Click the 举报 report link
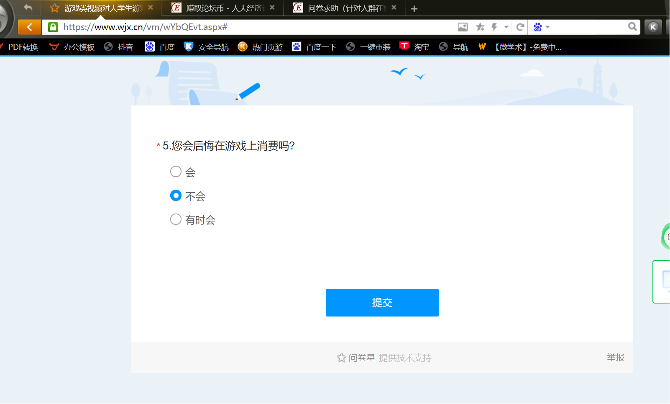The image size is (670, 404). (616, 358)
